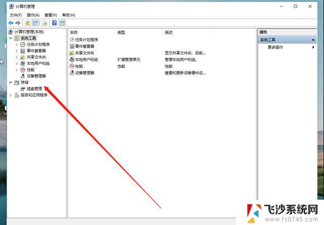The image size is (324, 225).
Task: Collapse the 存储 tree node
Action: [x=11, y=82]
